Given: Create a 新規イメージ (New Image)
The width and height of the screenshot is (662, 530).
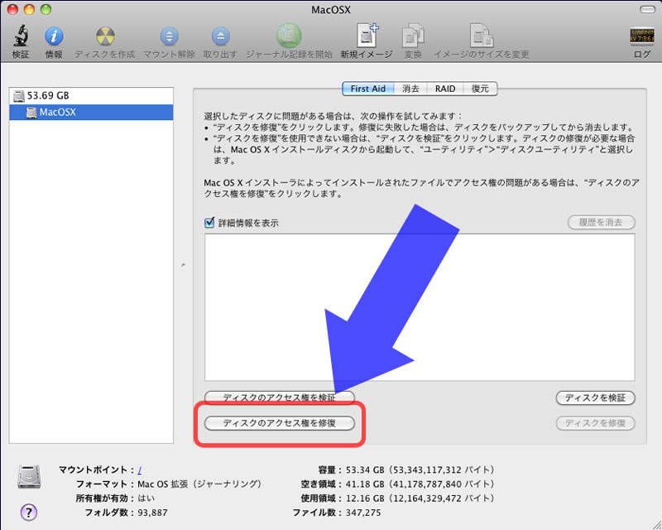Looking at the screenshot, I should pyautogui.click(x=367, y=35).
